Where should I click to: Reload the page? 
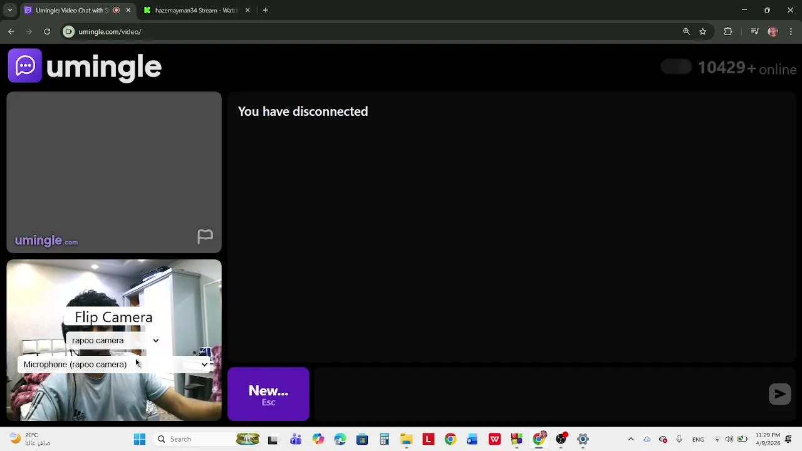point(47,31)
